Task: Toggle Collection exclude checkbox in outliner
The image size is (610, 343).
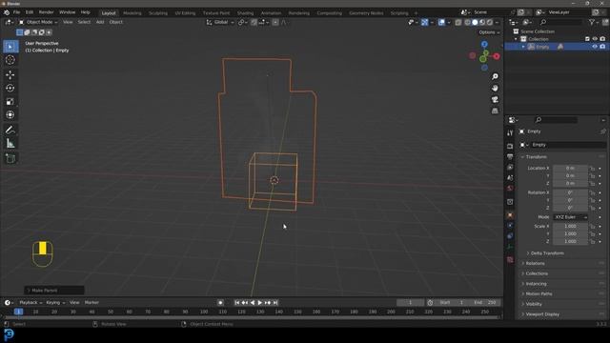Action: (x=587, y=39)
